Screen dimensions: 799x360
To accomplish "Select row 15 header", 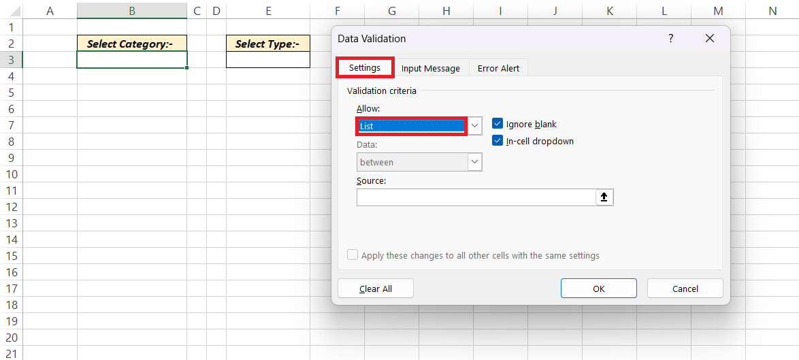I will tap(11, 256).
